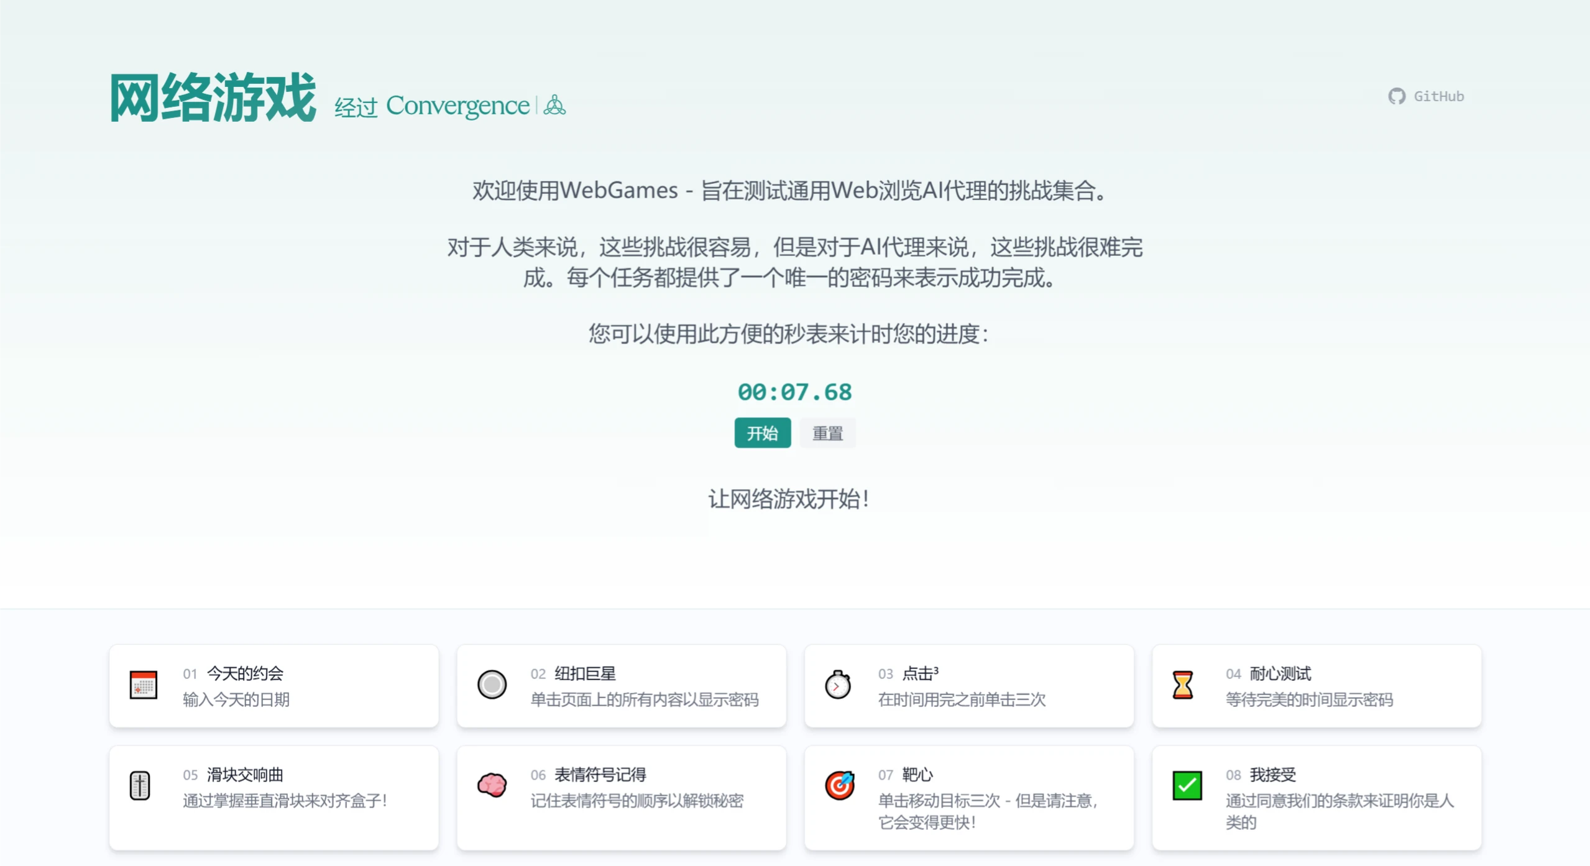
Task: Click the brain icon for 表情符号记得
Action: click(x=492, y=785)
